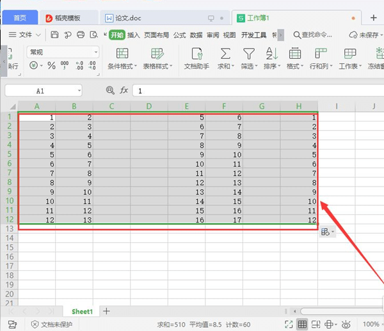Click the paste options icon below selection
Image resolution: width=384 pixels, height=331 pixels.
pyautogui.click(x=328, y=232)
